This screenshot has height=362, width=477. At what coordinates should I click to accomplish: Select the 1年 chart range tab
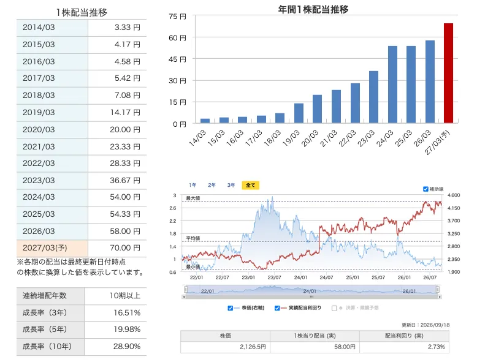193,185
